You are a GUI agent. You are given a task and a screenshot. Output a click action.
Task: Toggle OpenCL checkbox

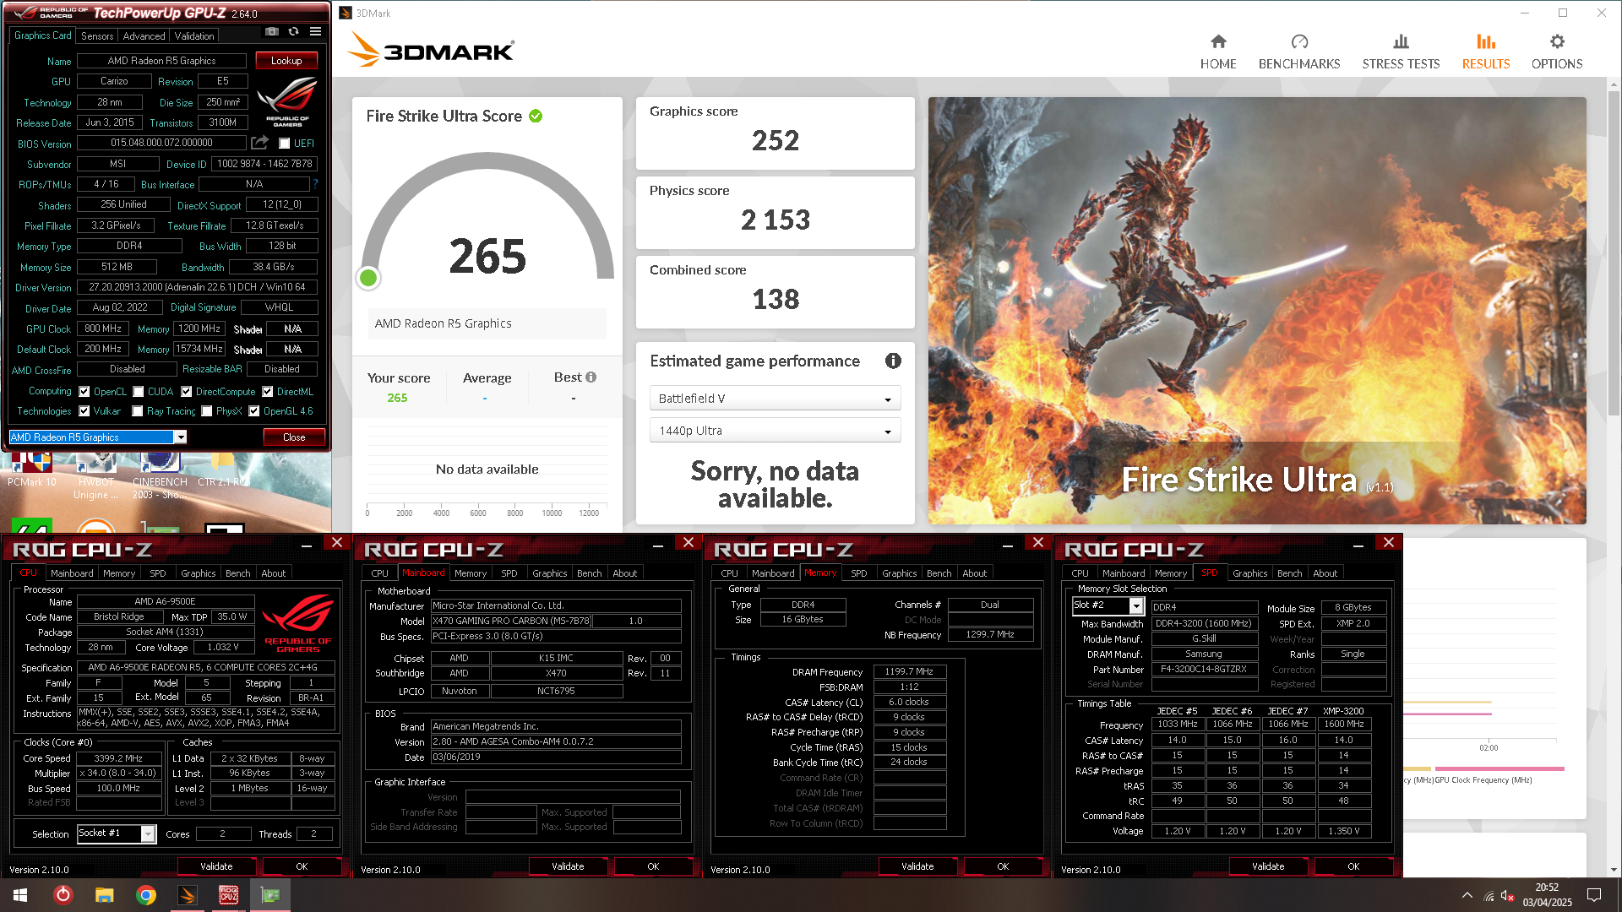[x=84, y=392]
